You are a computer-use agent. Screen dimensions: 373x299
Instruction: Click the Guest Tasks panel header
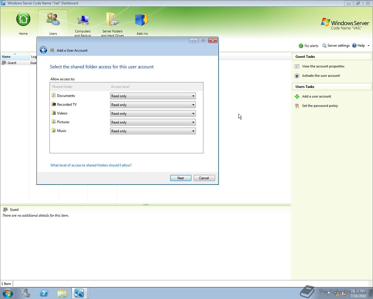332,57
